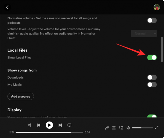Open the Volume level Normal dropdown
This screenshot has width=164, height=138.
(x=144, y=34)
